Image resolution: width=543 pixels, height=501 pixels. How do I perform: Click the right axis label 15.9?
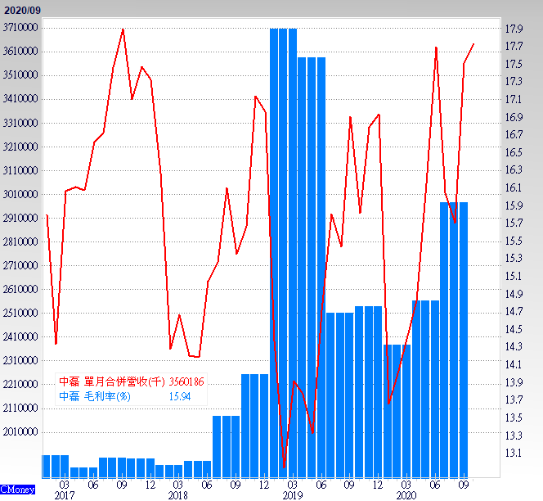[514, 205]
